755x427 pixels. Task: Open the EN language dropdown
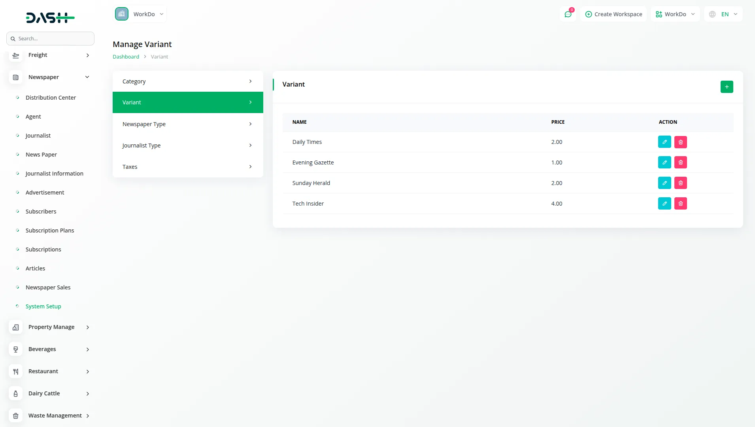(x=723, y=14)
